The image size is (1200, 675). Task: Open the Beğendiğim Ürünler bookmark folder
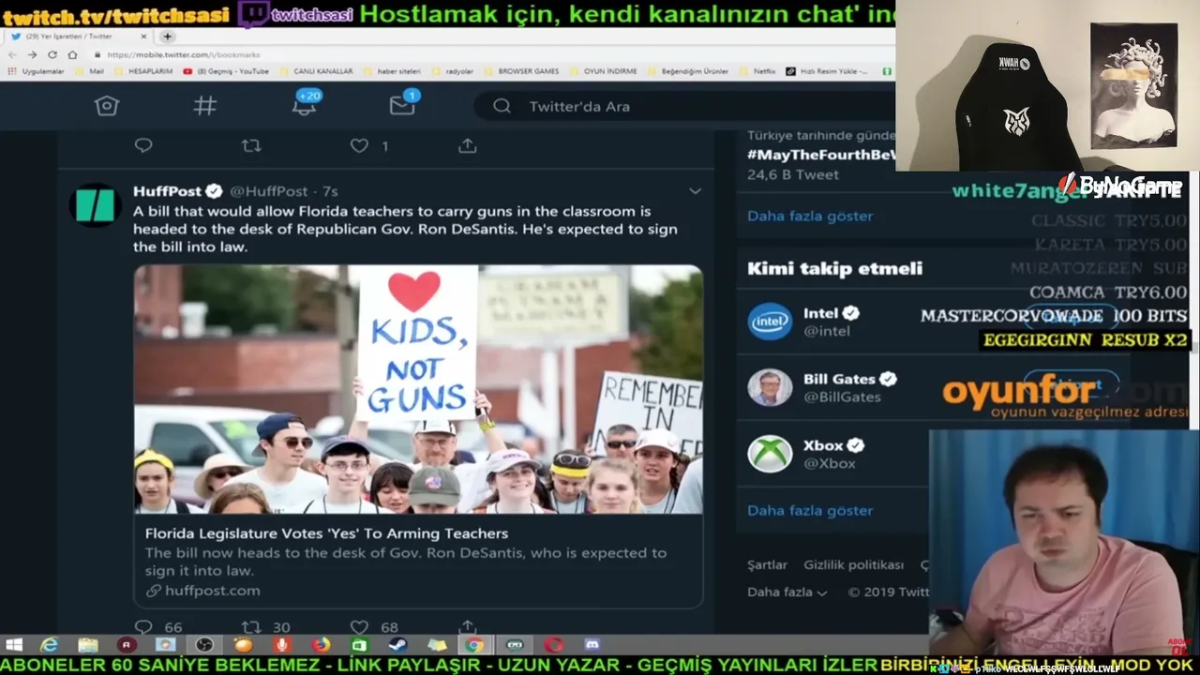687,71
